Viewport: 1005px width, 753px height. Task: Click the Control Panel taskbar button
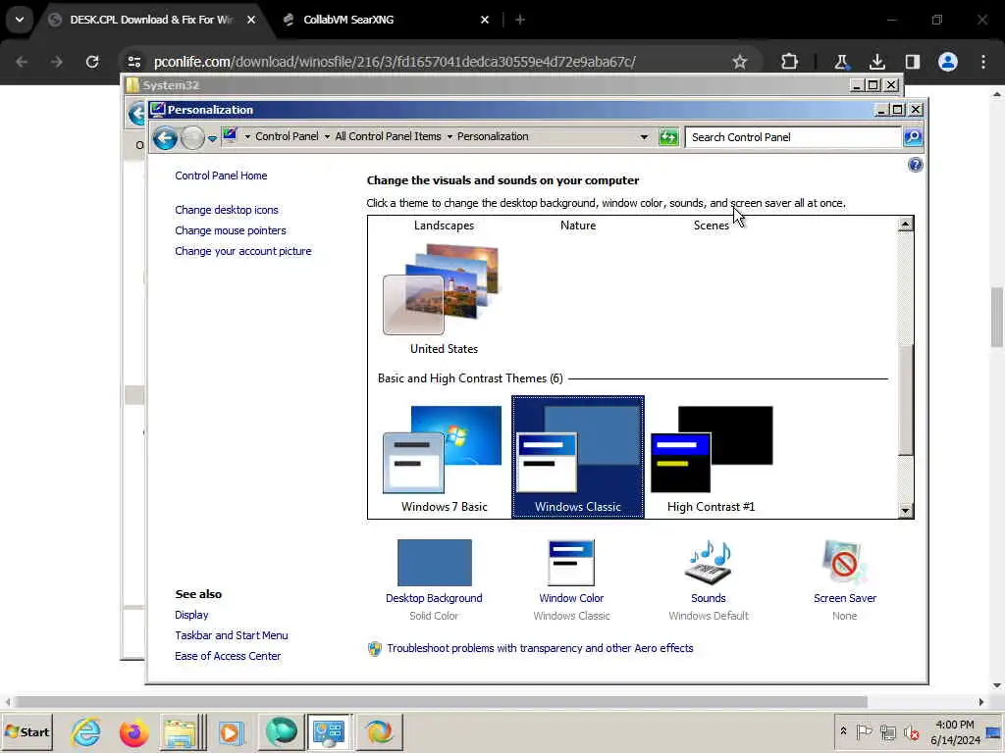pos(329,731)
